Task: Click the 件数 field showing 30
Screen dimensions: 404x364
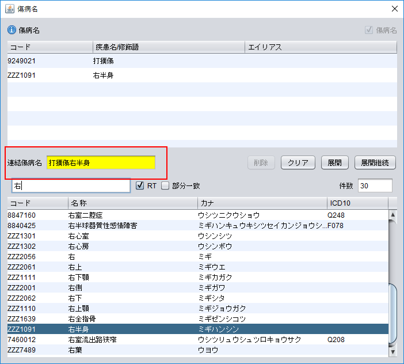Action: click(375, 185)
